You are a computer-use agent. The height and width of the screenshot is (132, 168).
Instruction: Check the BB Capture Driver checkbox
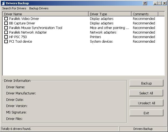tap(6, 23)
